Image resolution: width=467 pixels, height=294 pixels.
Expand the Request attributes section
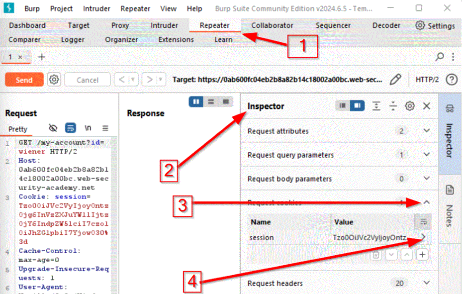pos(426,131)
